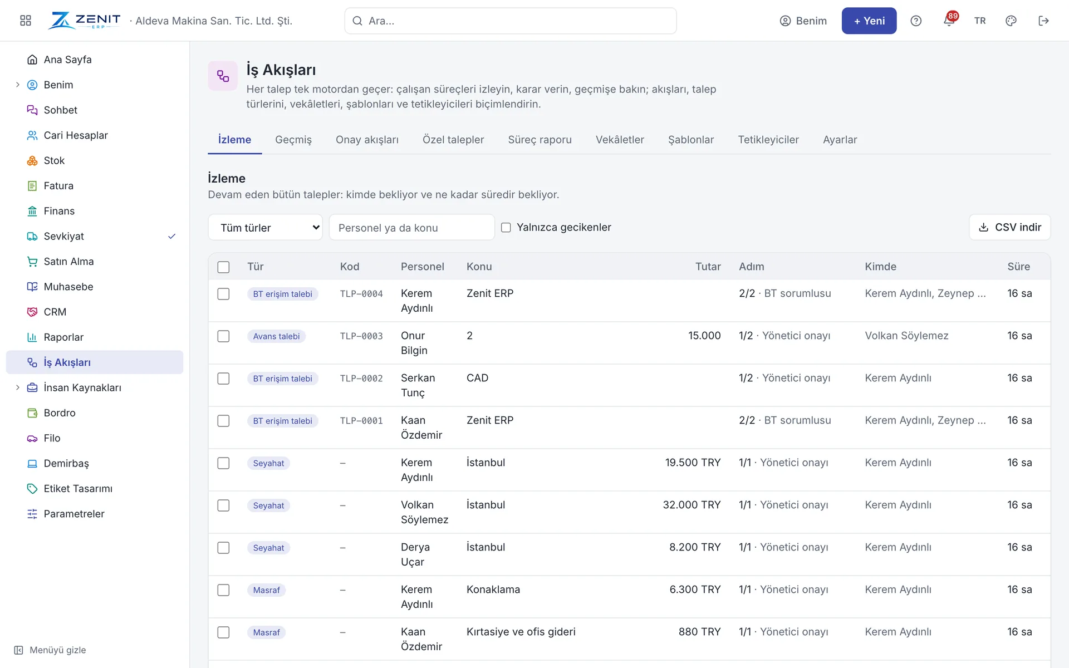Toggle the Yalnızca gecikenler checkbox

coord(506,228)
